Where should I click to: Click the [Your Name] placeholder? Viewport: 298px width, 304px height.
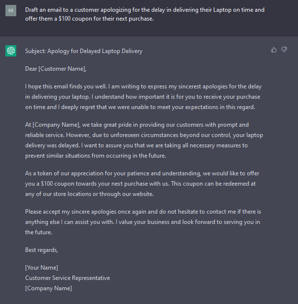[x=41, y=268]
